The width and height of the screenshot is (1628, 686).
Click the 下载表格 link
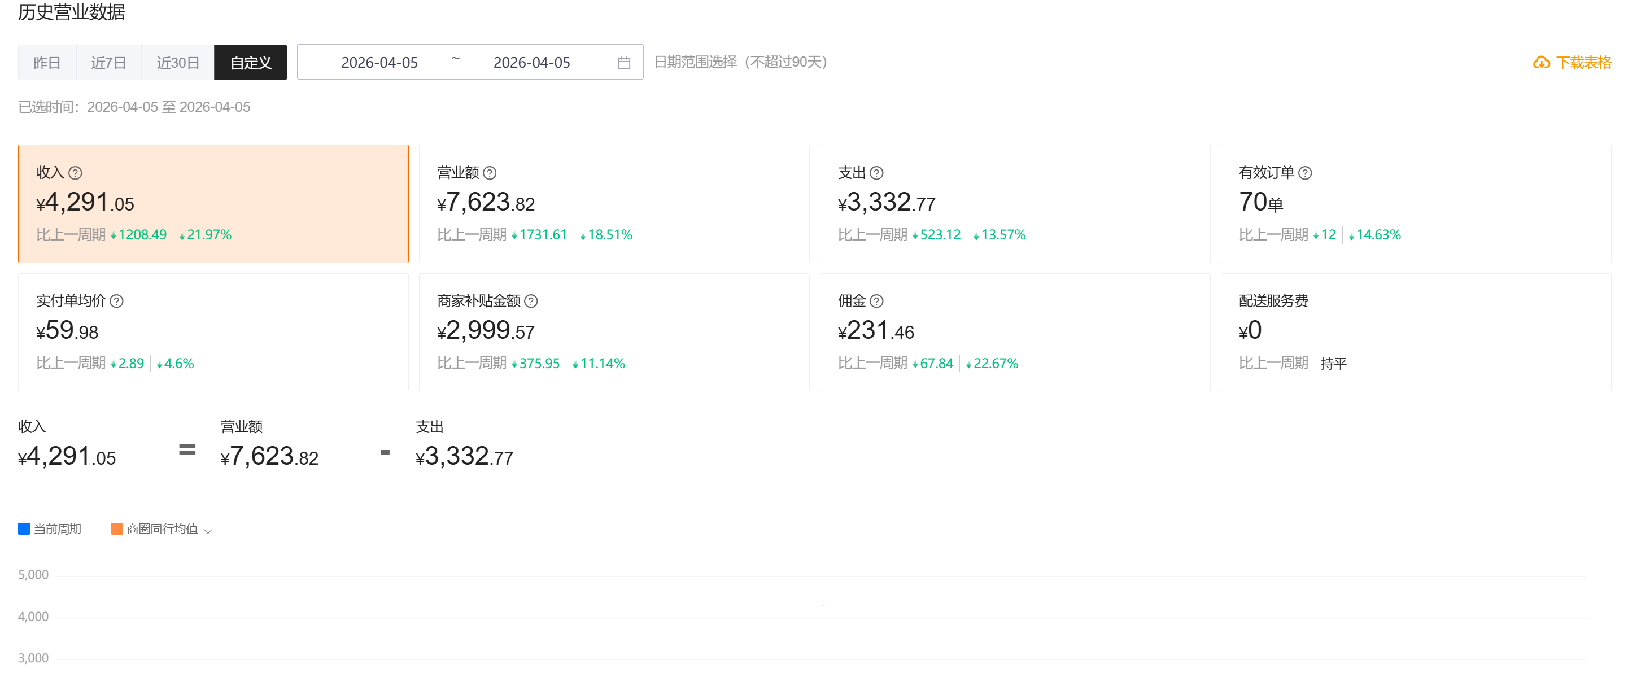click(1584, 63)
